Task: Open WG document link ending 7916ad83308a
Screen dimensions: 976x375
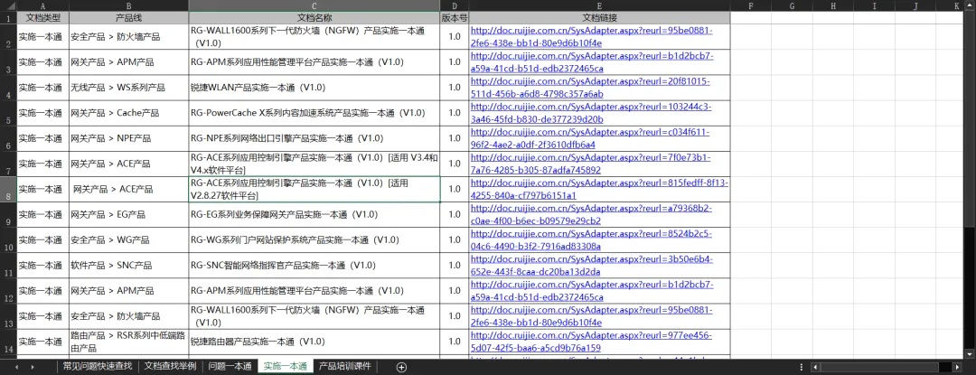Action: point(591,240)
